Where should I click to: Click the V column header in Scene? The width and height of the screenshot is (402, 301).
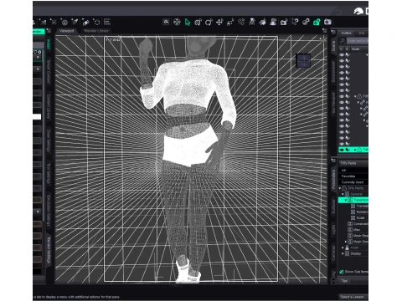click(x=342, y=49)
